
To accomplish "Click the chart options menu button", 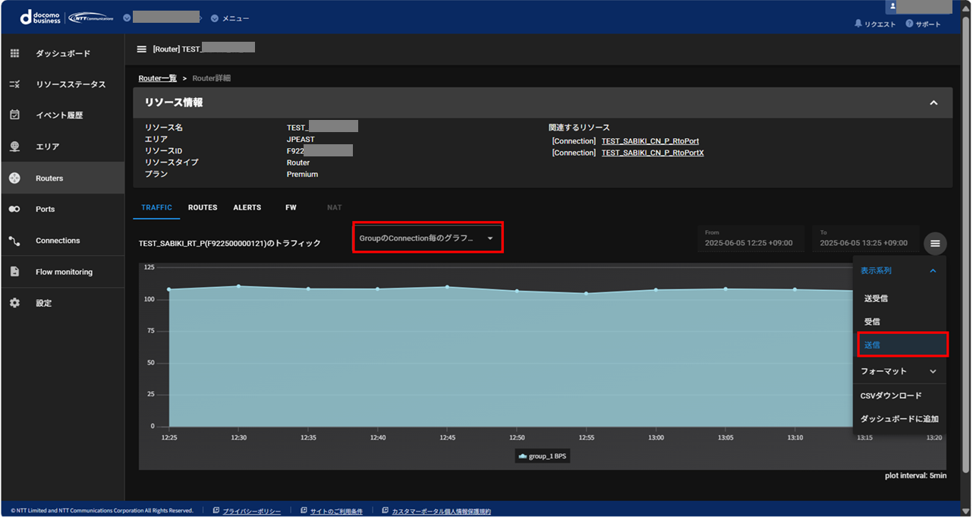I will tap(935, 243).
